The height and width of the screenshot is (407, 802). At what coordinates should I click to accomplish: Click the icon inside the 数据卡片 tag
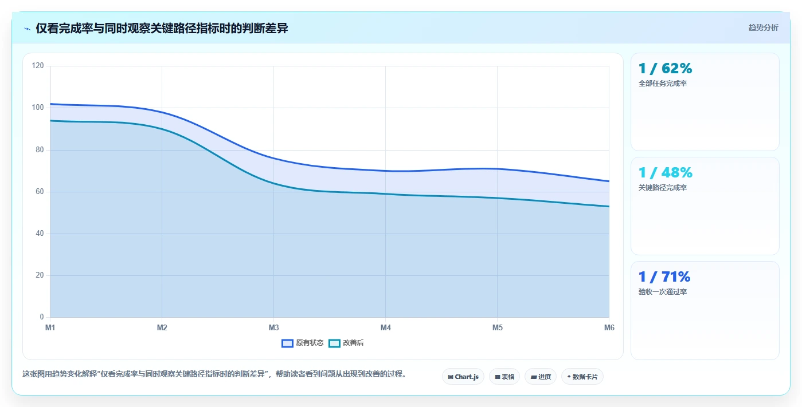pyautogui.click(x=569, y=377)
